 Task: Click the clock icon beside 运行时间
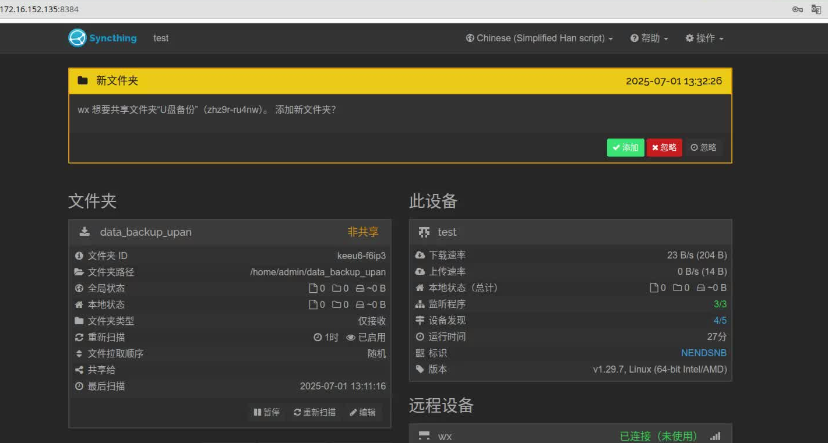(420, 336)
